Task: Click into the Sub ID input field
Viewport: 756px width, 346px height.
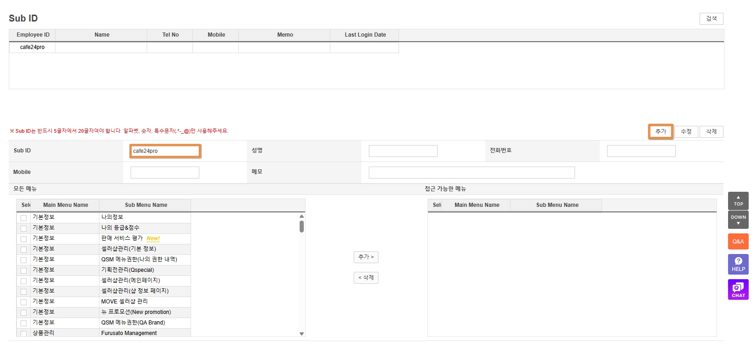Action: point(165,151)
